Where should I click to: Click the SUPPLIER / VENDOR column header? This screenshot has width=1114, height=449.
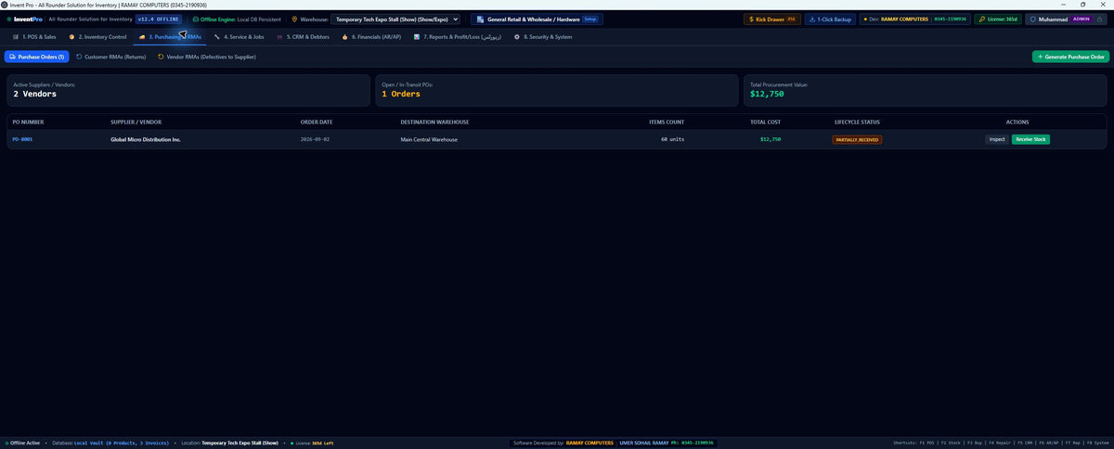coord(136,122)
